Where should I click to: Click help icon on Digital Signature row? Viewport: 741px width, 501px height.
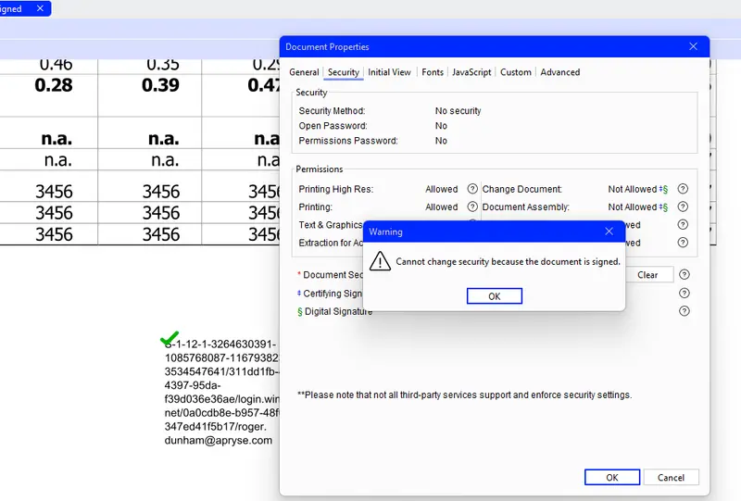[x=684, y=311]
